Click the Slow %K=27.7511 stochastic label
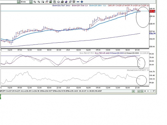The width and height of the screenshot is (167, 125). 87,53
